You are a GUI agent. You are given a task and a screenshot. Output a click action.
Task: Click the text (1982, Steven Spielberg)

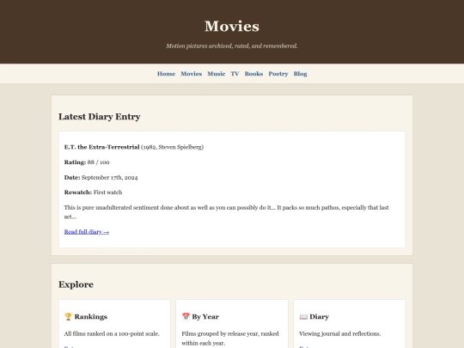(172, 147)
